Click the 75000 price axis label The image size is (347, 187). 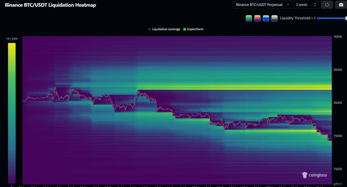click(x=338, y=136)
